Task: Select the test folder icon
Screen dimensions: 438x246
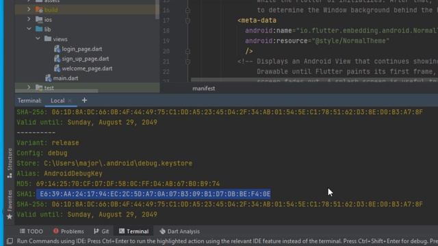Action: (x=39, y=87)
